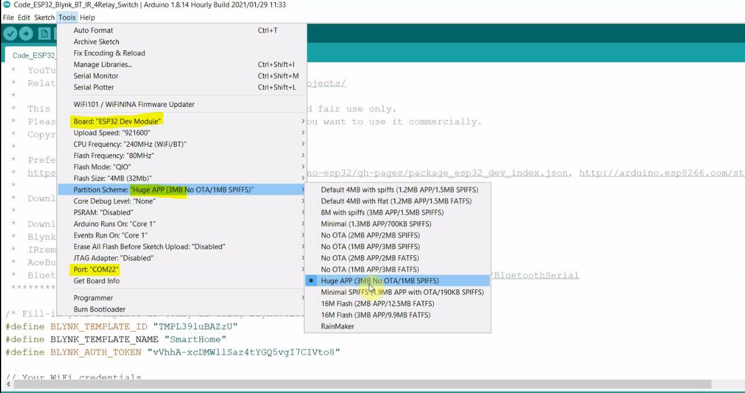Click Get Board Info
The image size is (745, 393).
point(182,280)
